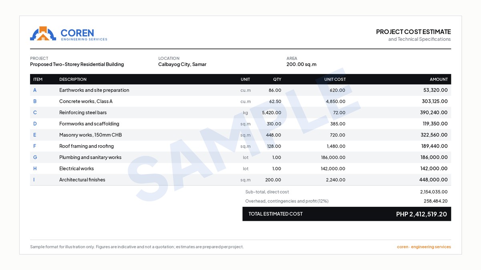Click the amount '53,320.00'
The width and height of the screenshot is (481, 270).
click(x=435, y=90)
